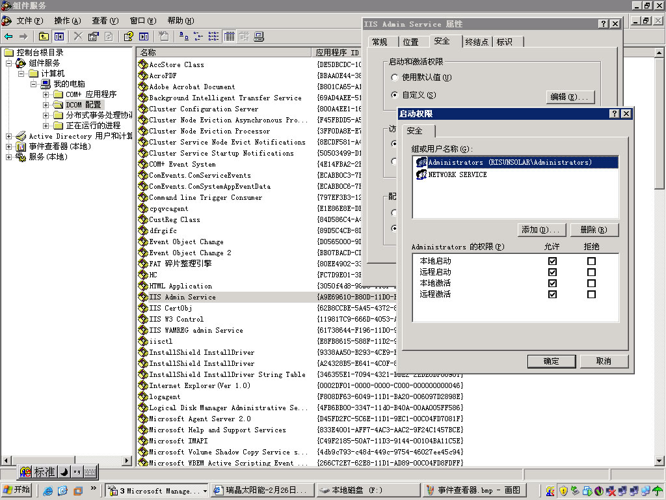Expand the COM+ 应用程序 node
The width and height of the screenshot is (666, 500).
pyautogui.click(x=46, y=94)
